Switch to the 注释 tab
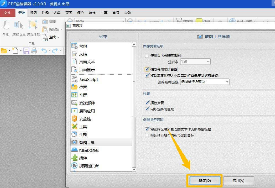 (x=45, y=13)
